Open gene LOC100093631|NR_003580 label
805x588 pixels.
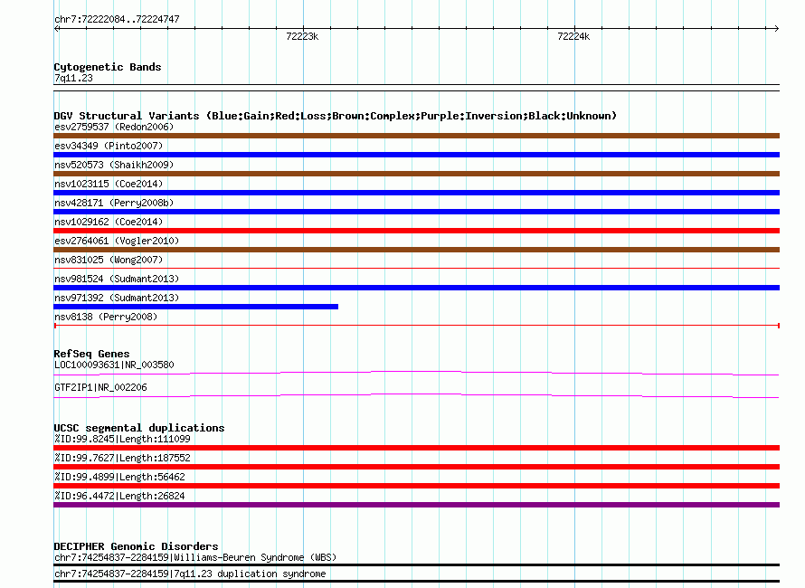pyautogui.click(x=114, y=365)
